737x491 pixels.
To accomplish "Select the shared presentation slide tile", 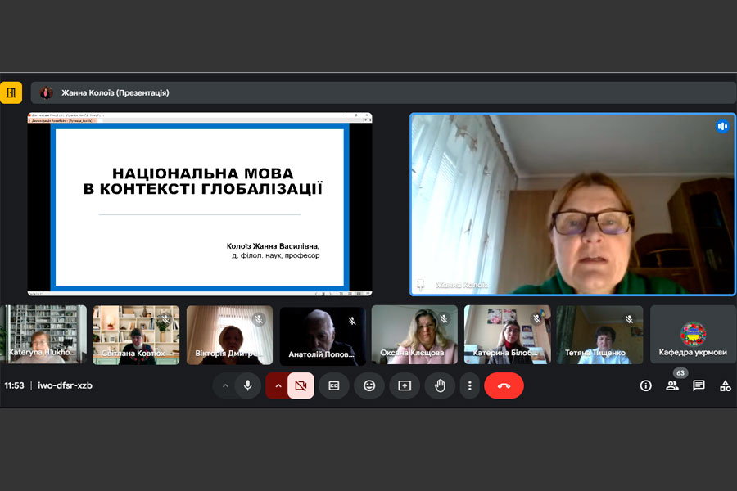I will coord(200,204).
